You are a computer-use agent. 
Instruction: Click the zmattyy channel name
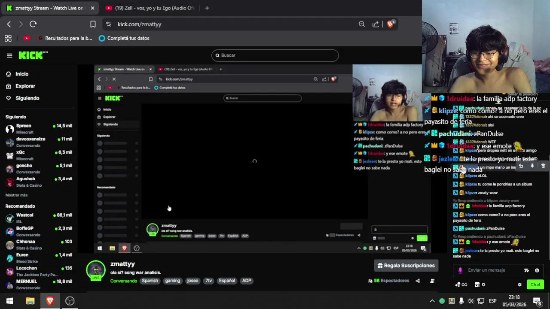click(122, 264)
